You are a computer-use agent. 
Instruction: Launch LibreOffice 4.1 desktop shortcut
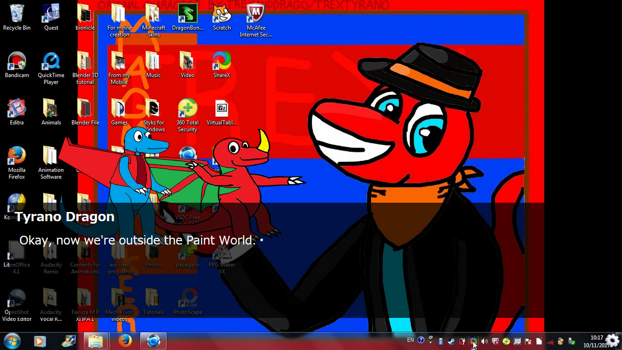17,258
